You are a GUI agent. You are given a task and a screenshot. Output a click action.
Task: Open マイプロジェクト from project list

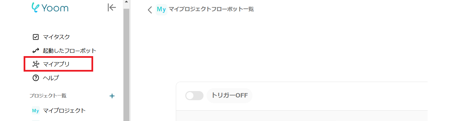[64, 111]
